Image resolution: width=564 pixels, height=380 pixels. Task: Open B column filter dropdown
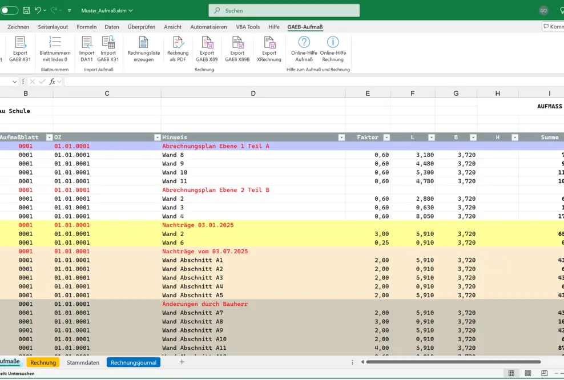(x=473, y=138)
